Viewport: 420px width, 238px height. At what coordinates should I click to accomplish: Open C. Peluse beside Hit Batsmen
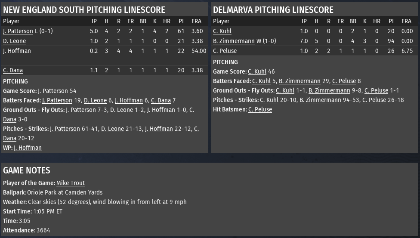[260, 109]
